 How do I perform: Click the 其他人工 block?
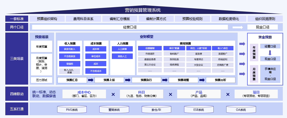(122, 56)
